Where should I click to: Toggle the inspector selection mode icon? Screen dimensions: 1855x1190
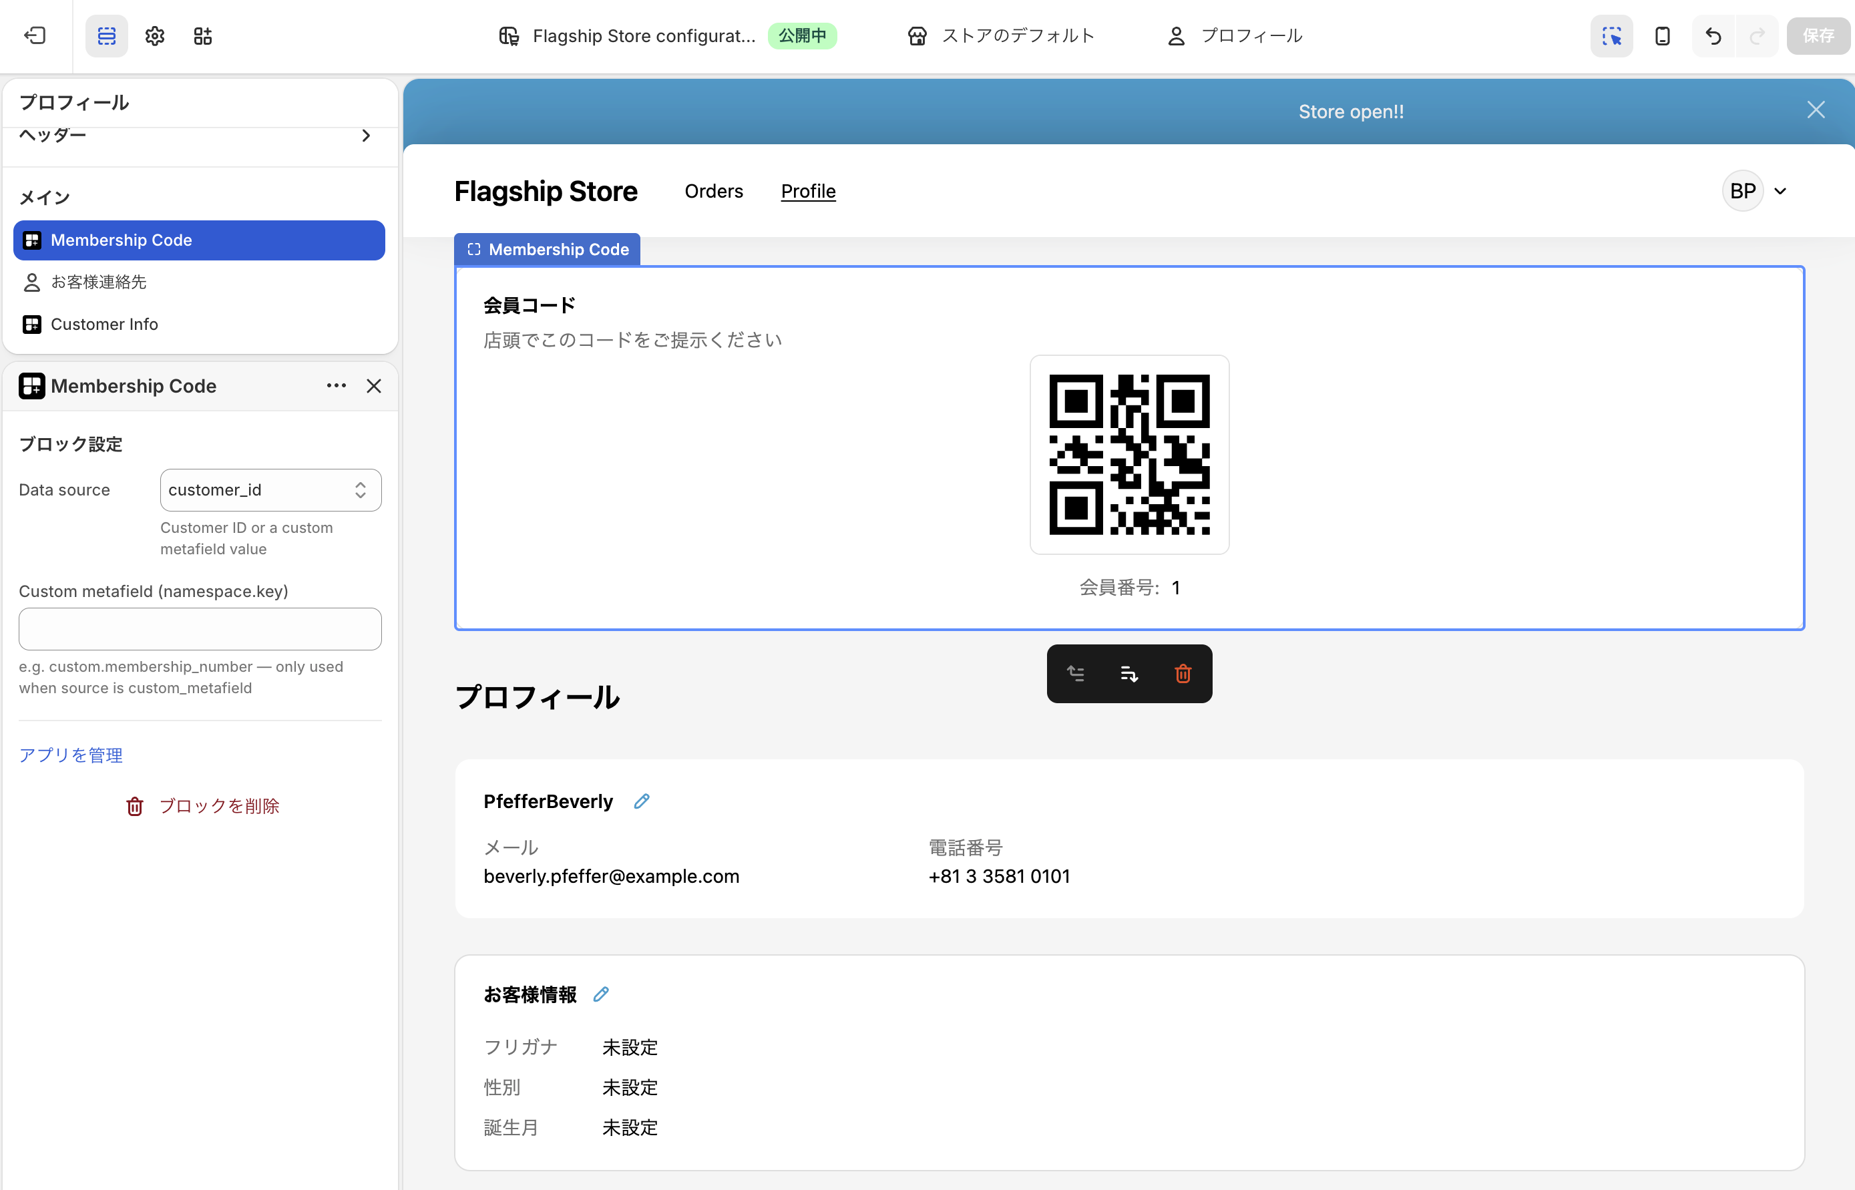tap(1612, 35)
